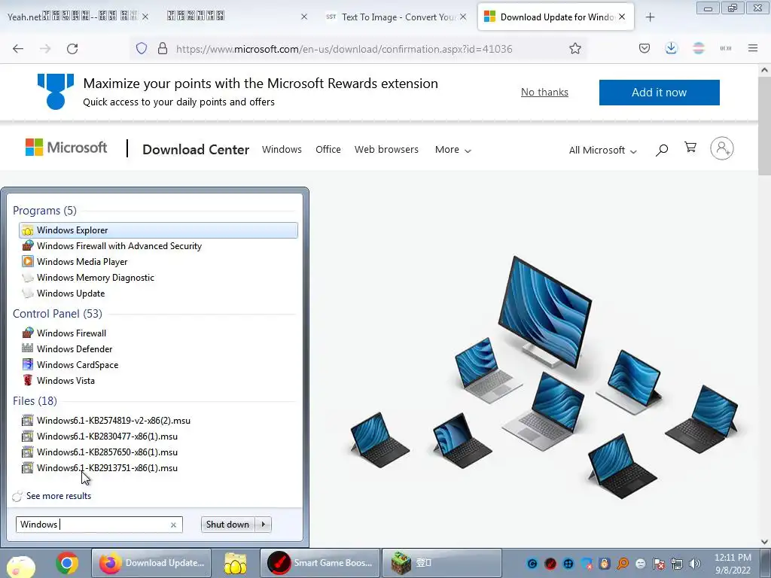Reload the current page

72,49
